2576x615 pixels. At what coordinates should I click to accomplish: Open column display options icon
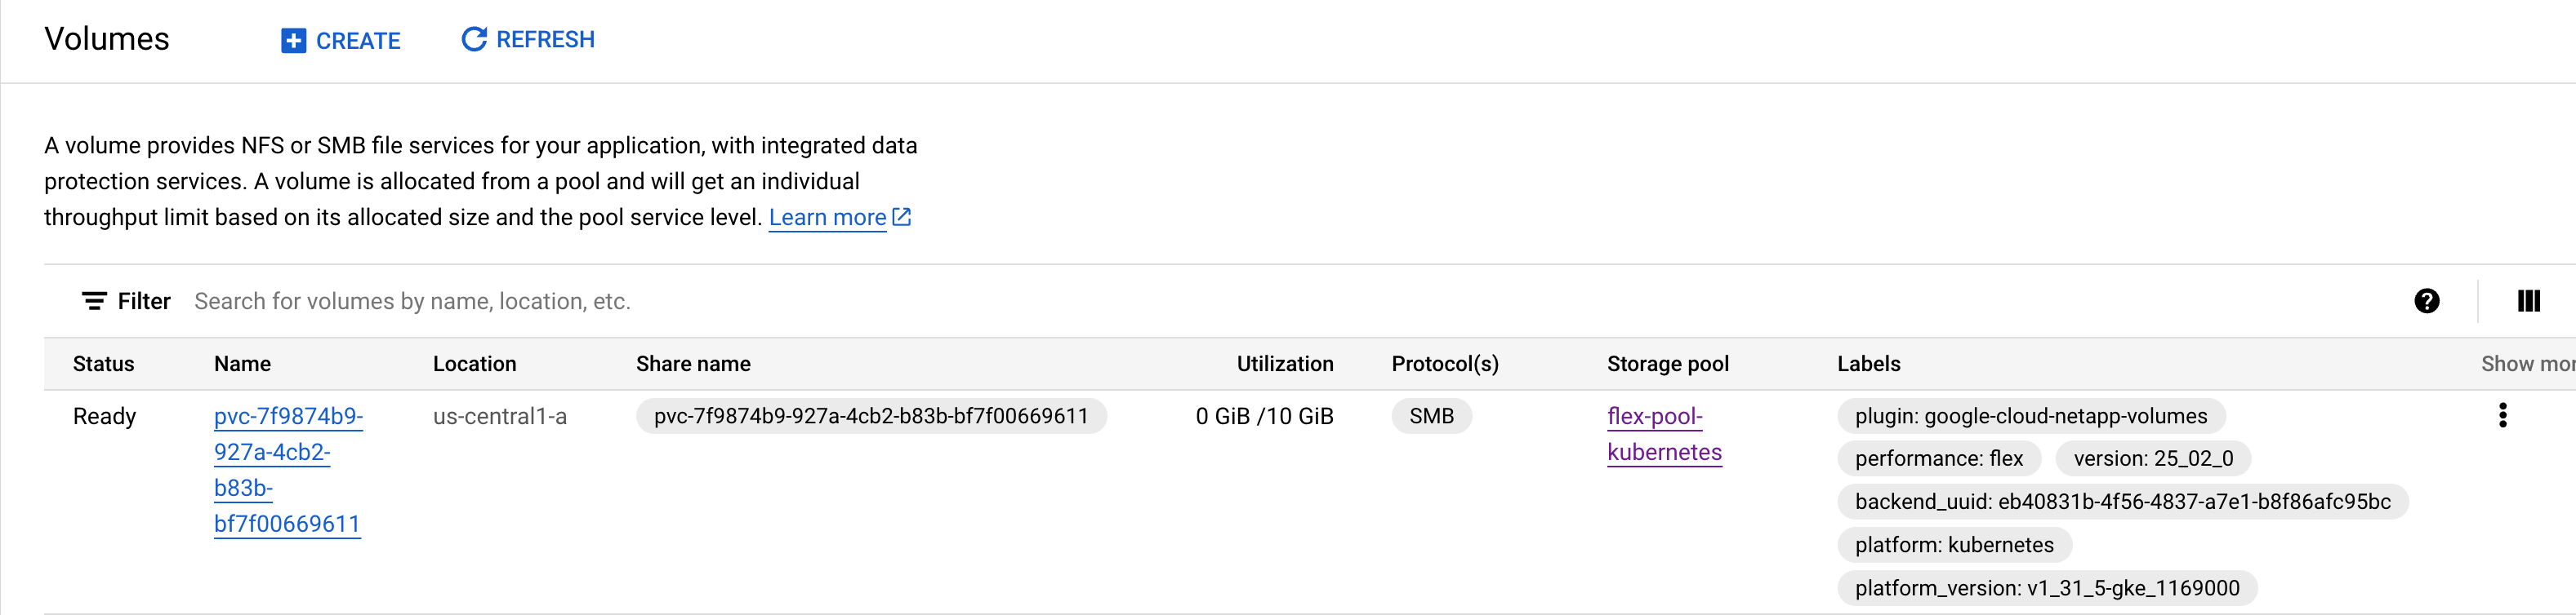tap(2528, 302)
